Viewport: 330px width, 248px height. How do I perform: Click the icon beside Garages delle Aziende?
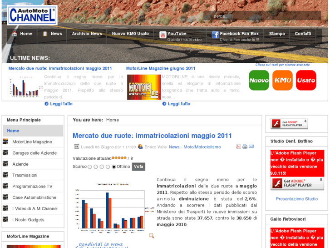[5, 152]
